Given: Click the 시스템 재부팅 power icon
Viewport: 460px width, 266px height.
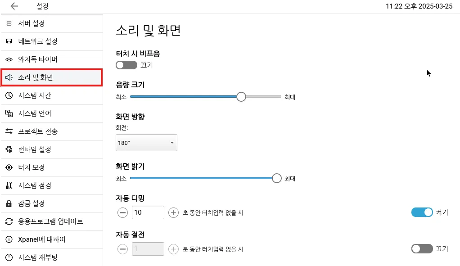Looking at the screenshot, I should (x=9, y=257).
